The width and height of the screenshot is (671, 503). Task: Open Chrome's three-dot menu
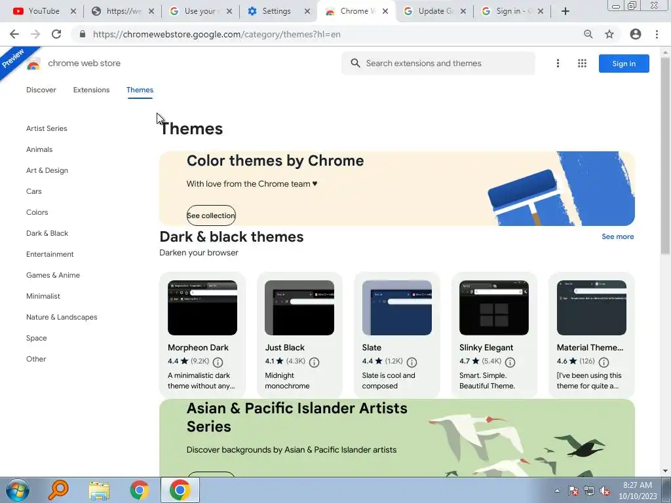(657, 34)
